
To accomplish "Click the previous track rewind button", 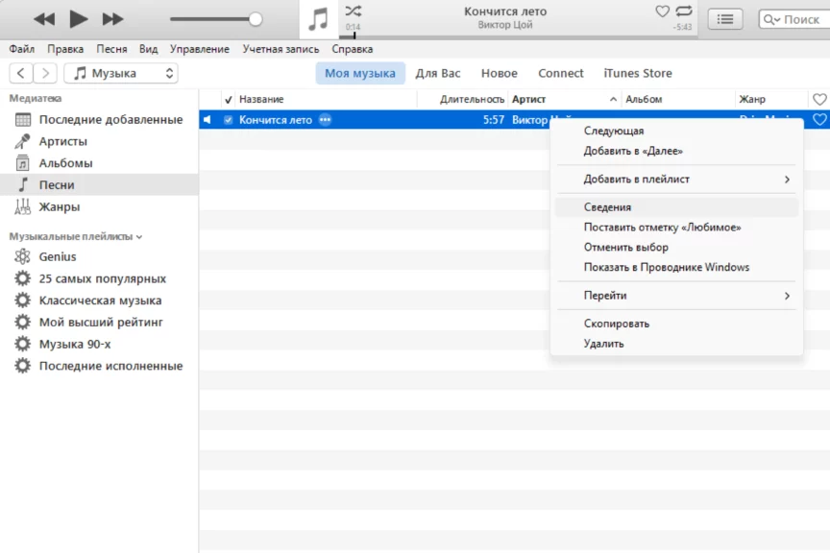I will coord(44,19).
